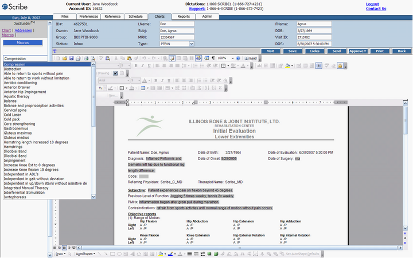The image size is (413, 258).
Task: Open the line weight ½ dropdown
Action: tap(105, 88)
